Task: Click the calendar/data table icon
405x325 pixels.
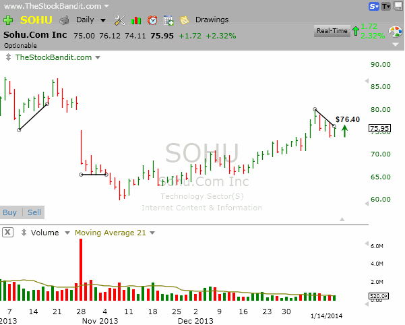Action: 168,20
